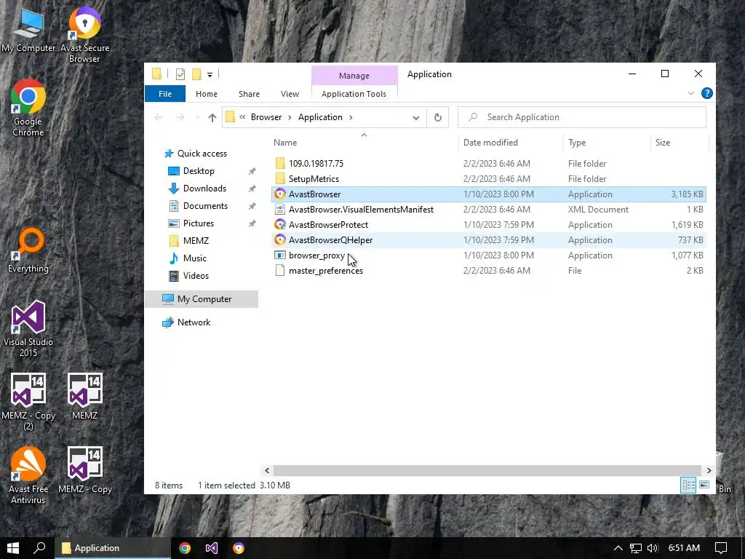Viewport: 745px width, 559px height.
Task: Open recent locations dropdown arrow
Action: [x=197, y=117]
